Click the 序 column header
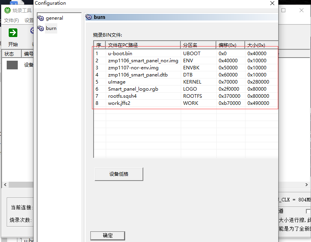Screen dimensions: 311x242 (x=99, y=45)
